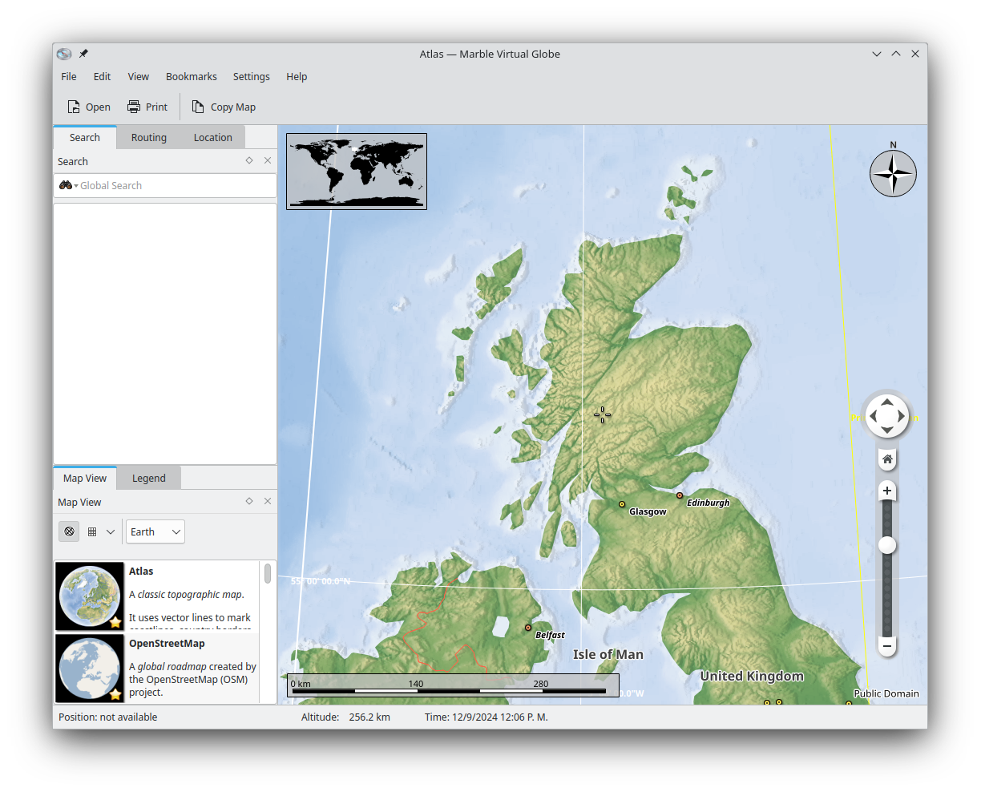Switch to the Legend tab

149,478
